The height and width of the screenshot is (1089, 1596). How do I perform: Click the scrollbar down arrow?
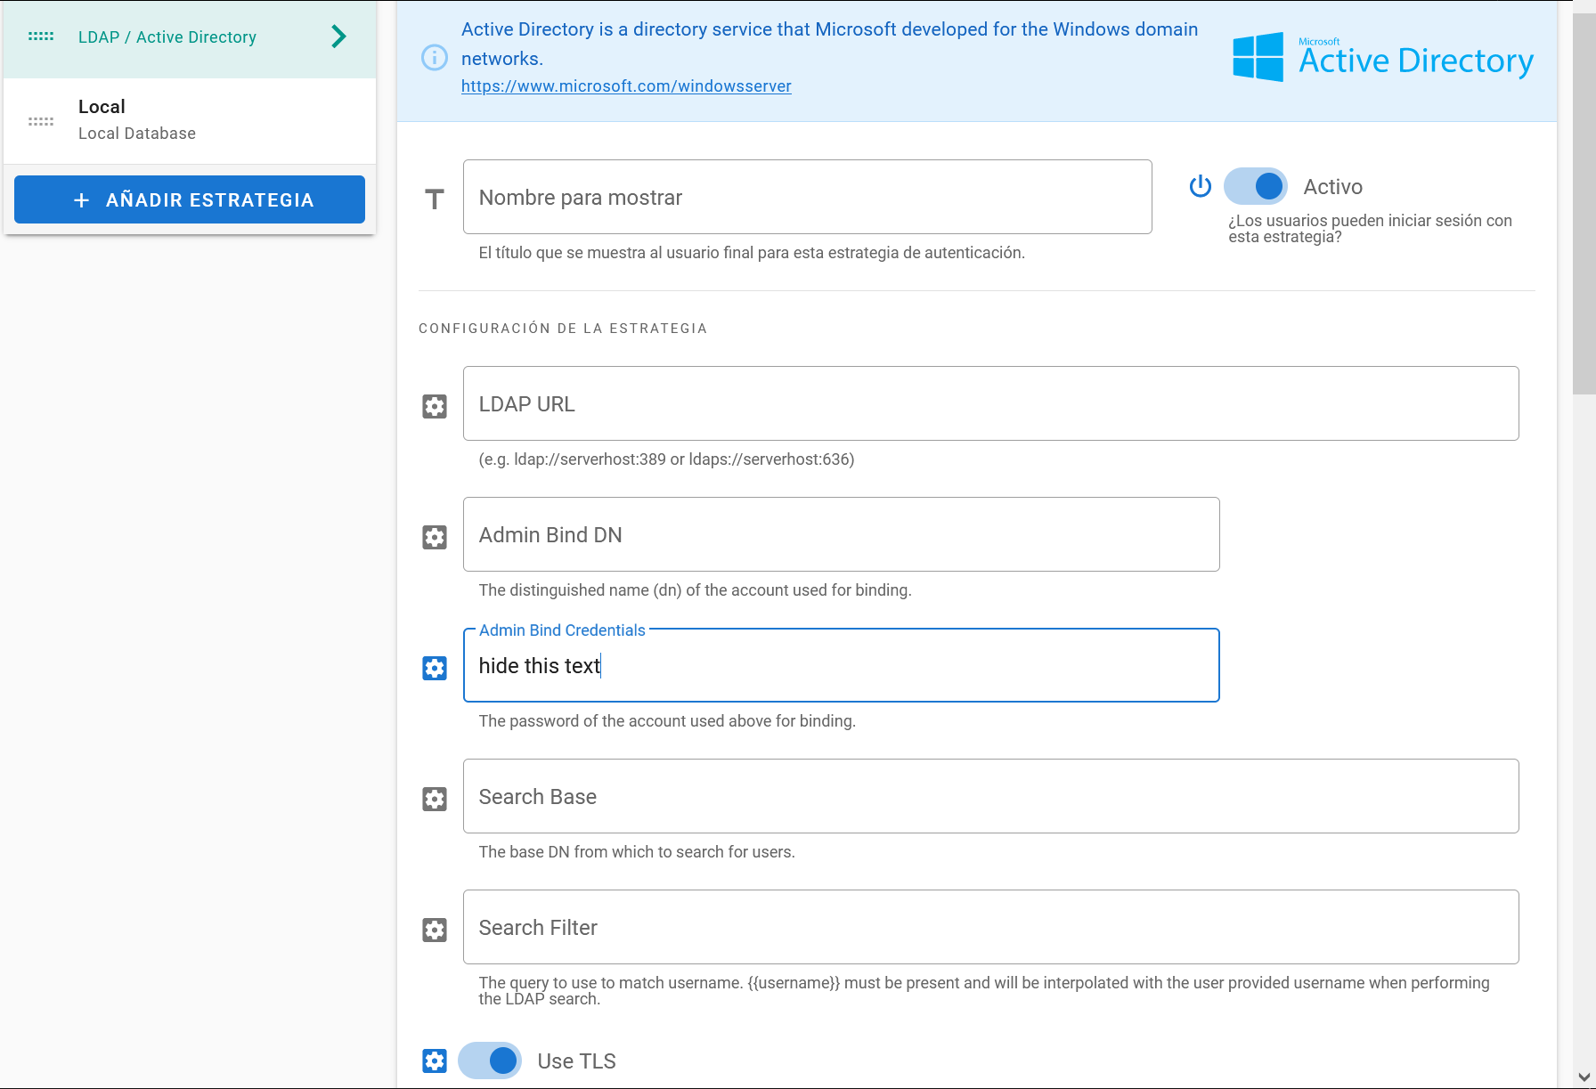tap(1584, 1077)
